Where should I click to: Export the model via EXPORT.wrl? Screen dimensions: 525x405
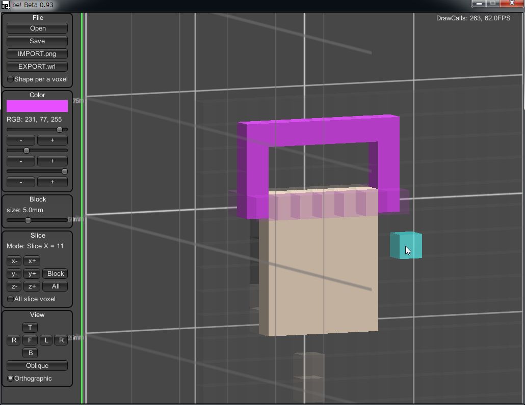click(37, 67)
